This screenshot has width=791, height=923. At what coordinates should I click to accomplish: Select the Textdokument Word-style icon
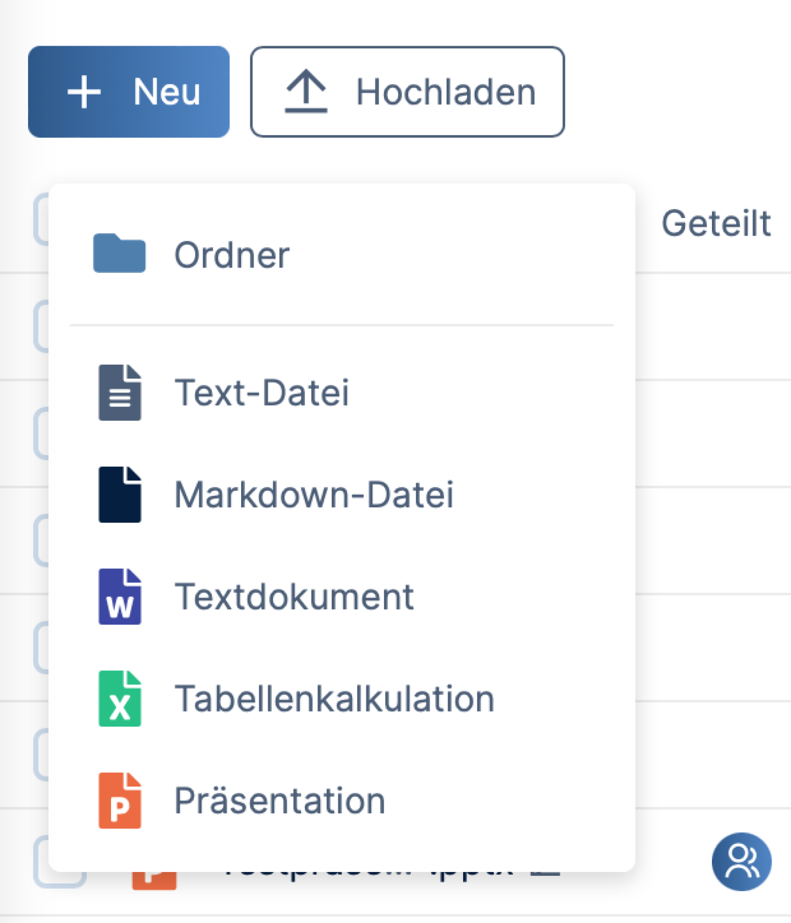click(x=119, y=596)
